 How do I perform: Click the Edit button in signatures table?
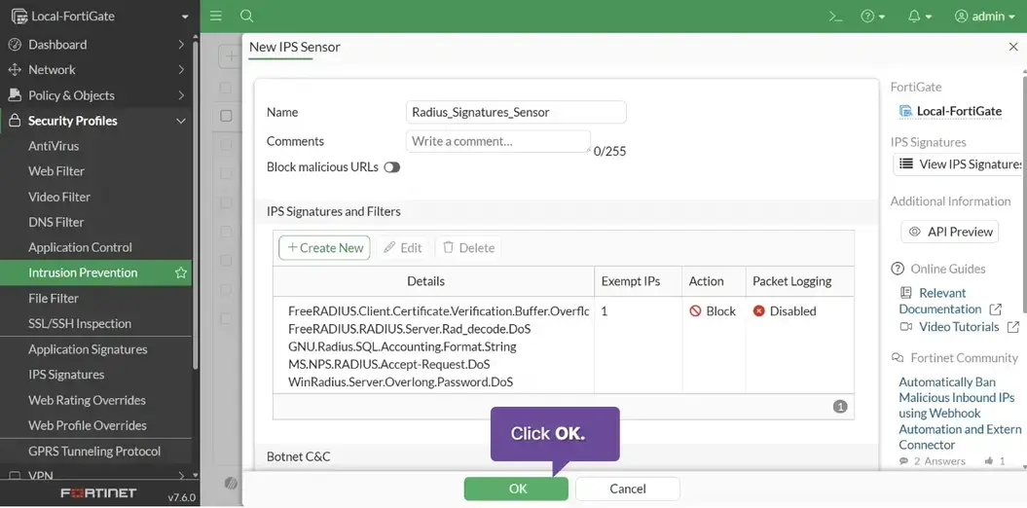coord(403,248)
